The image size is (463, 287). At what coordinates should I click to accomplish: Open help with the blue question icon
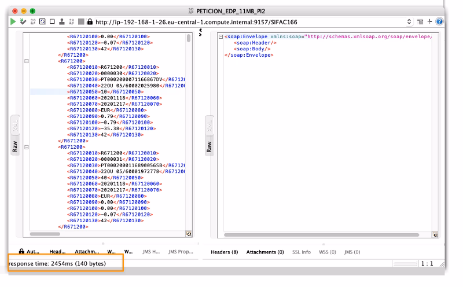439,21
